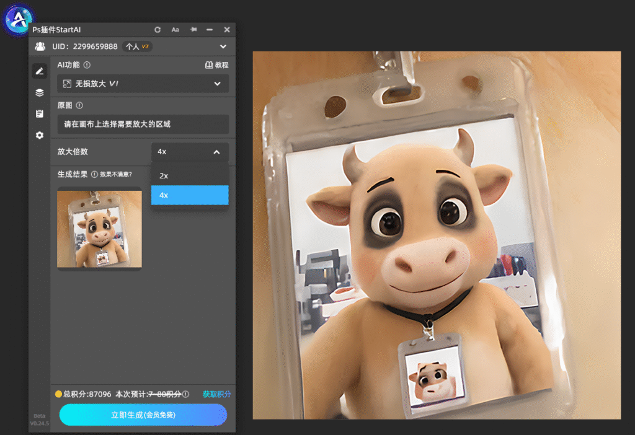The image size is (635, 435).
Task: Click the info icon beside AI功能
Action: click(x=87, y=64)
